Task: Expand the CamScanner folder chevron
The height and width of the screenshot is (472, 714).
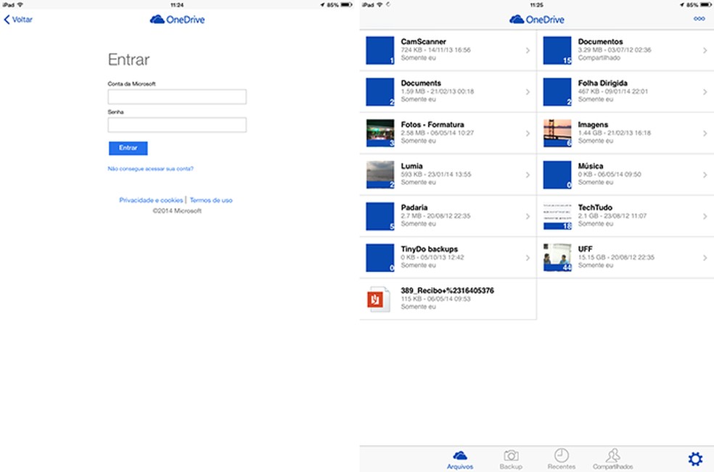Action: tap(528, 50)
